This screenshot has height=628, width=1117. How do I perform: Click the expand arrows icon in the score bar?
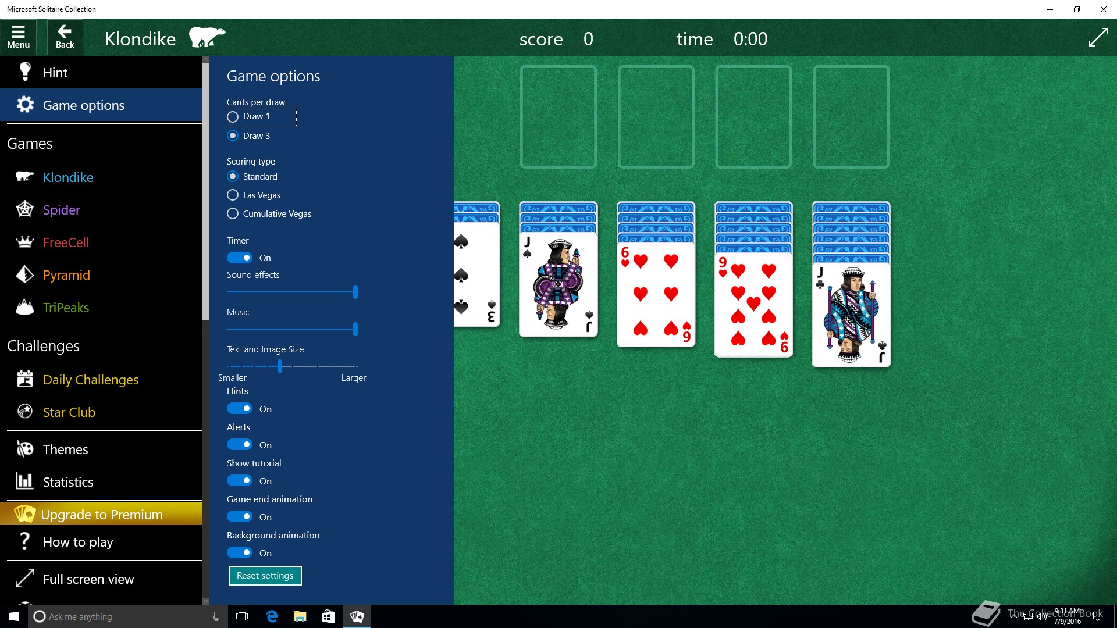[1098, 38]
